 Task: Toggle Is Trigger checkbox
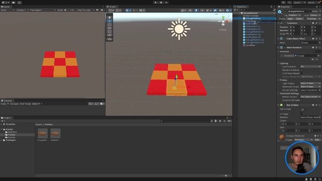pos(301,114)
